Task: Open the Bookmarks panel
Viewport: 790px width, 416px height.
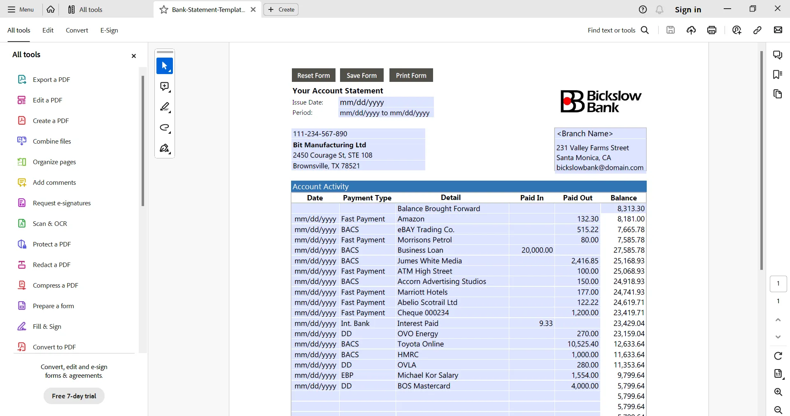Action: (778, 74)
